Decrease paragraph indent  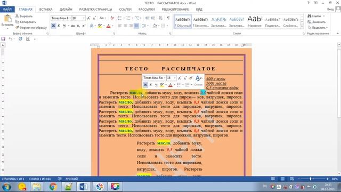[147, 18]
